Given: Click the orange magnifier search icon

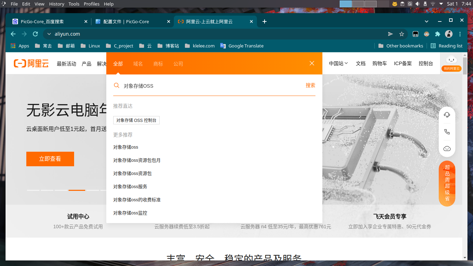Looking at the screenshot, I should click(117, 86).
